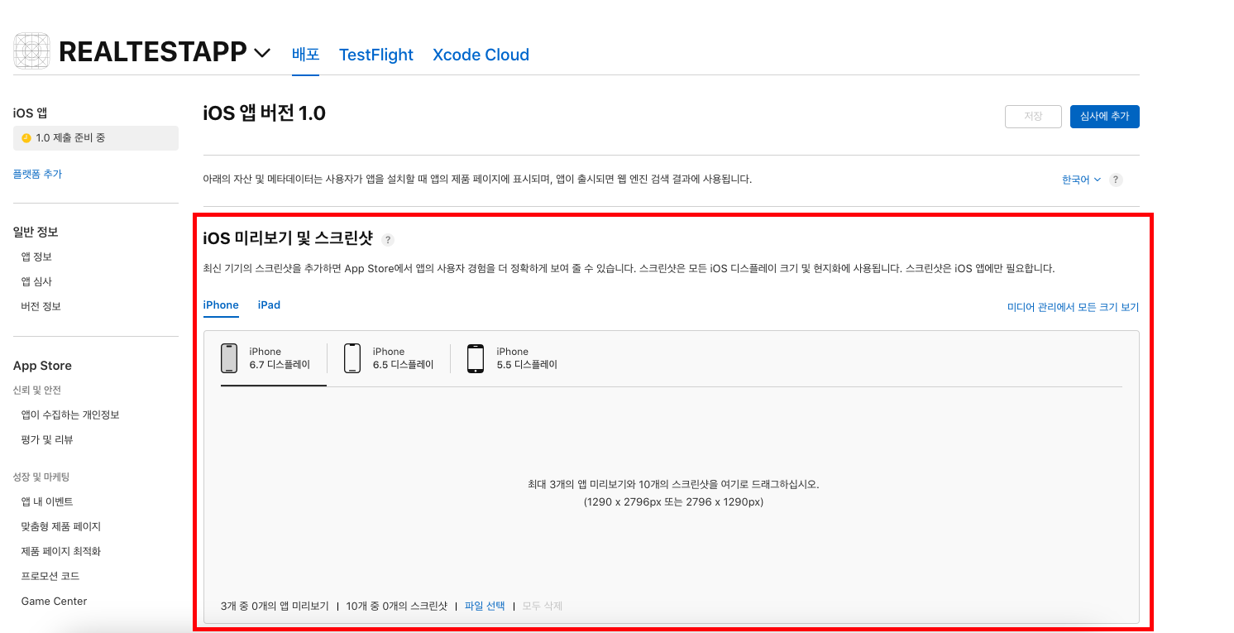Screen dimensions: 1234x633
Task: Open the TestFlight tab
Action: point(376,55)
